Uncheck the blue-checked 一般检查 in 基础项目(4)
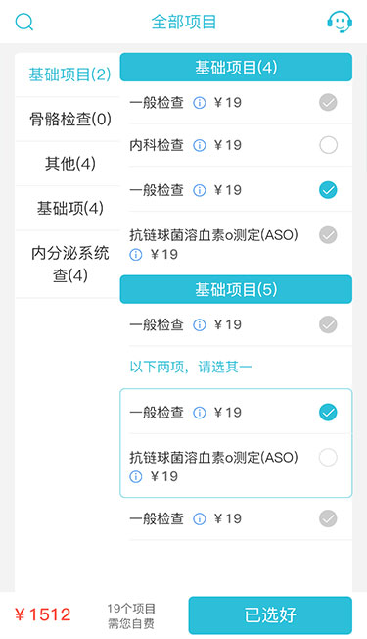The width and height of the screenshot is (367, 639). (328, 190)
